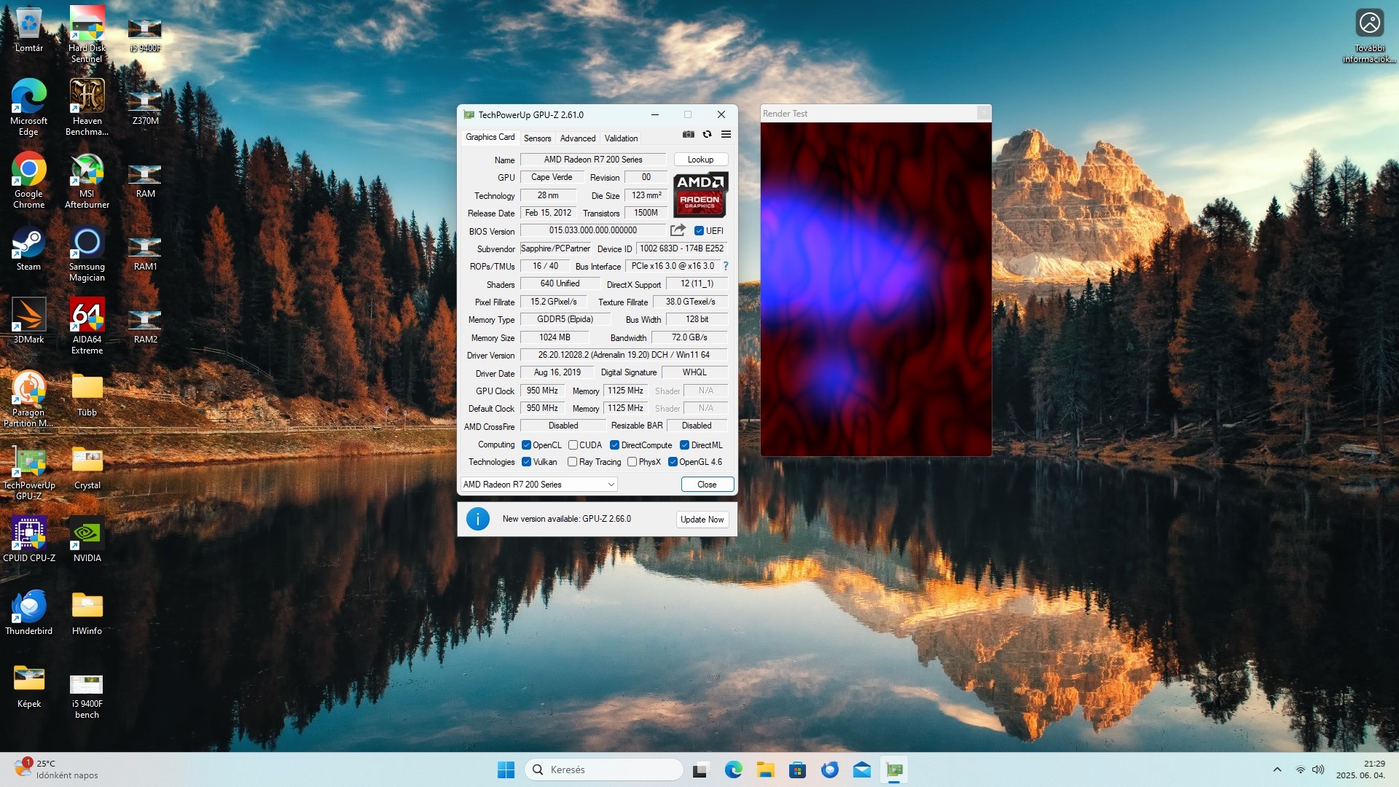Open the Lomtár recycle bin icon
The image size is (1399, 787).
(x=29, y=29)
